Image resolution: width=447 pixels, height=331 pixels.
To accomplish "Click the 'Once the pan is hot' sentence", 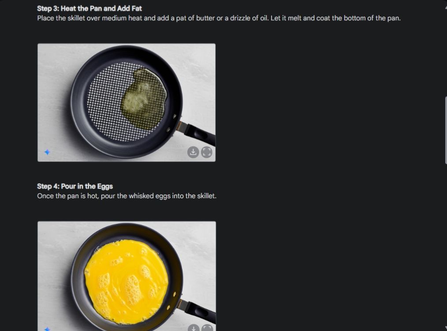I will click(127, 196).
